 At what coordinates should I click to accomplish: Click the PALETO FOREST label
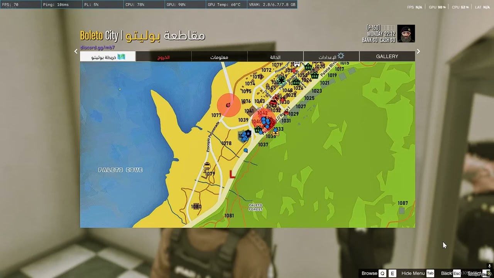(255, 207)
